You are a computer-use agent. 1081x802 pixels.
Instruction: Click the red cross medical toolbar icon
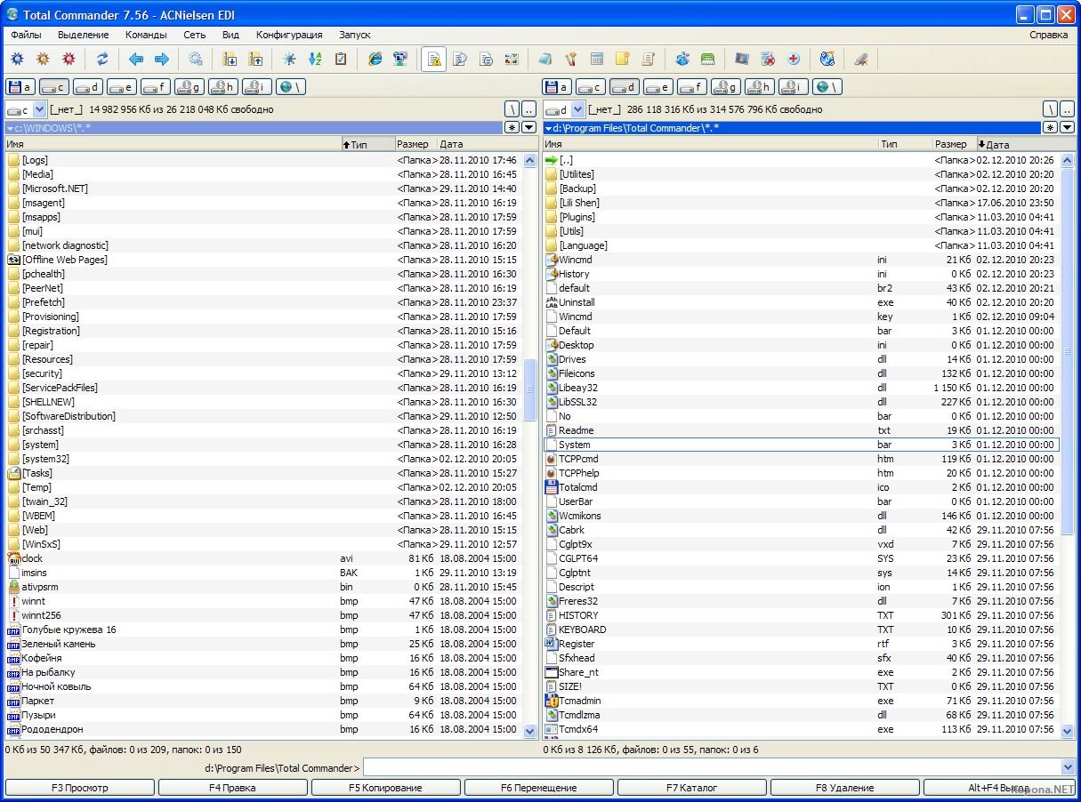pyautogui.click(x=794, y=60)
